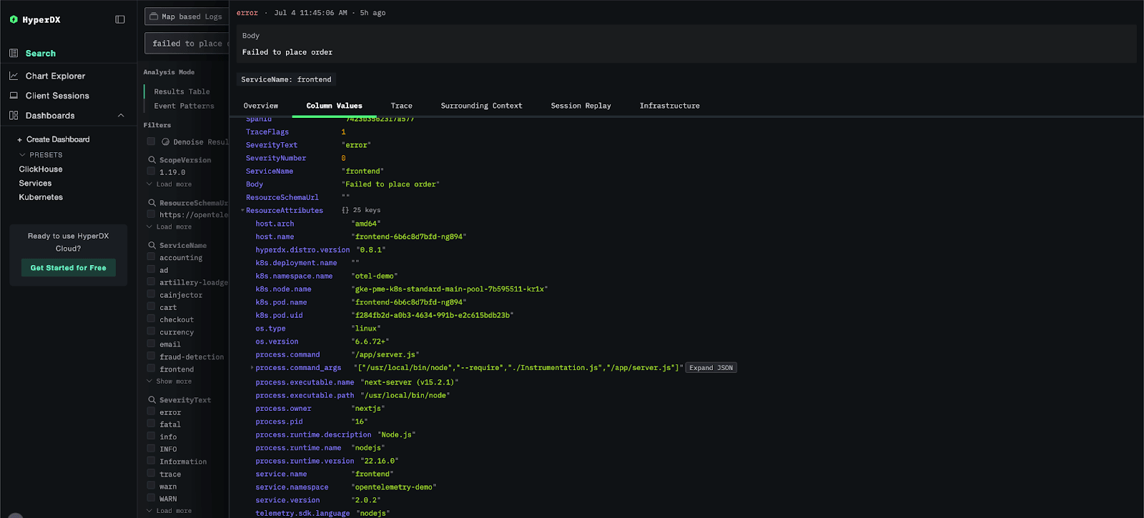Click the Search page icon in sidebar
Viewport: 1144px width, 518px height.
14,54
